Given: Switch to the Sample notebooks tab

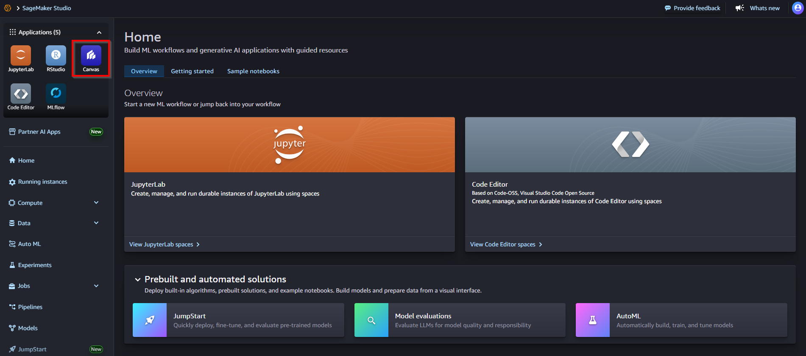Looking at the screenshot, I should pyautogui.click(x=253, y=71).
